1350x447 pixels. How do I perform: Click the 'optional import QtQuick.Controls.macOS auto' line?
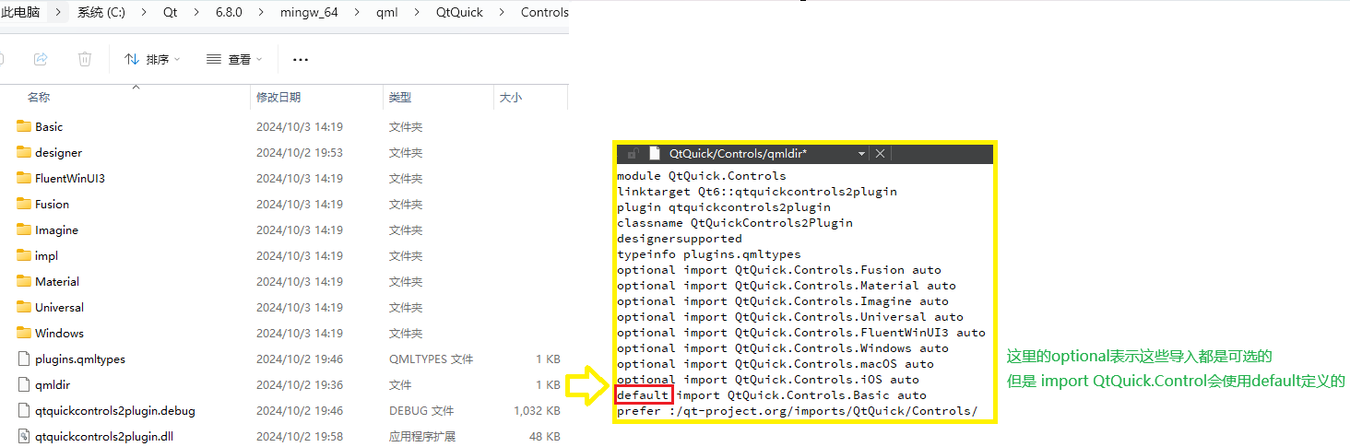pyautogui.click(x=776, y=364)
